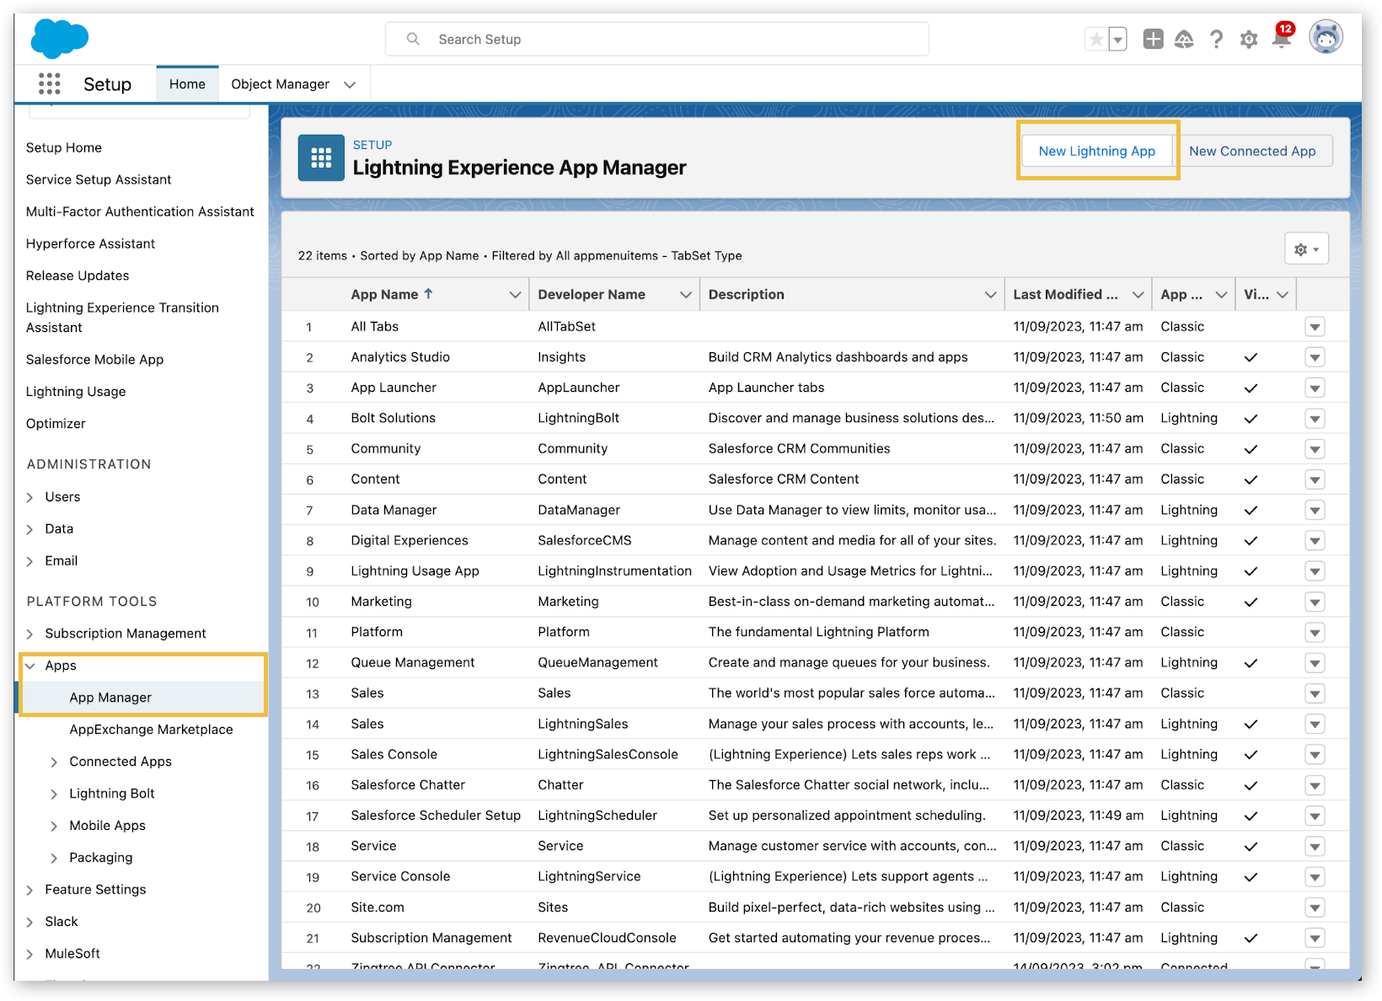Expand the sidebar Subscription Management node

tap(30, 634)
